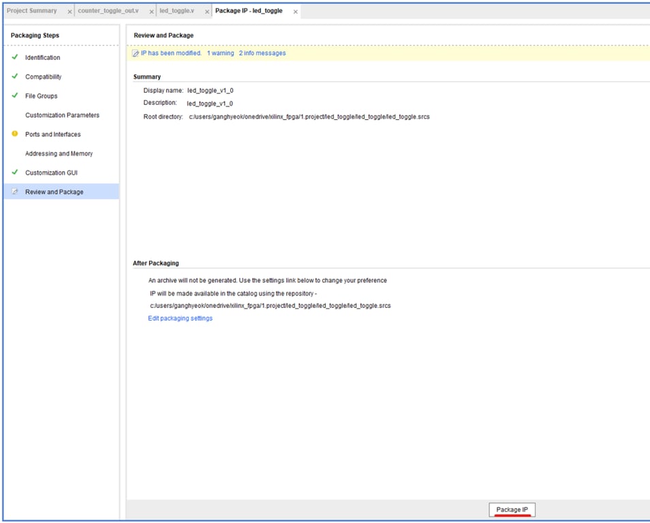Click 'An archive will not be generated' text
This screenshot has width=650, height=523.
[x=267, y=281]
